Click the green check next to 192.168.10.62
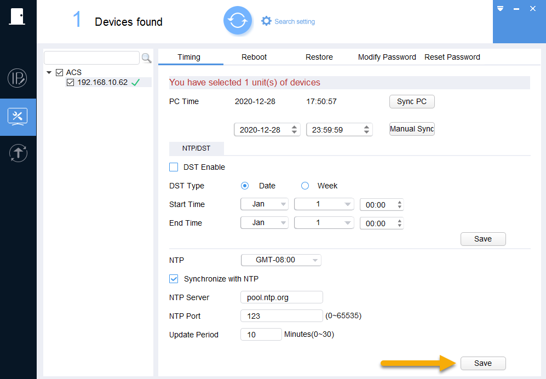Screen dimensions: 546x379 135,83
